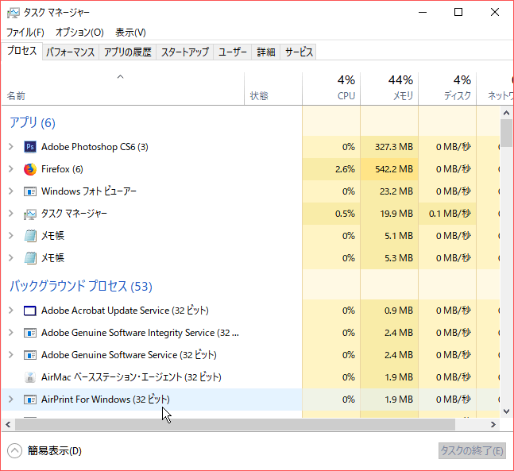Image resolution: width=514 pixels, height=471 pixels.
Task: Open the 表示(V) menu
Action: tap(130, 33)
